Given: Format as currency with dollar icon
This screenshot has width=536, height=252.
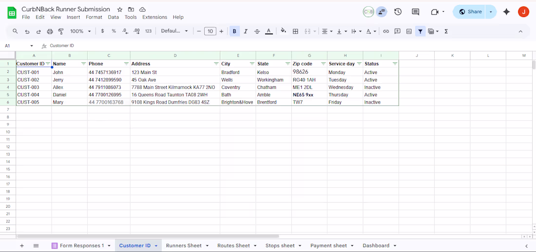Looking at the screenshot, I should [x=102, y=31].
